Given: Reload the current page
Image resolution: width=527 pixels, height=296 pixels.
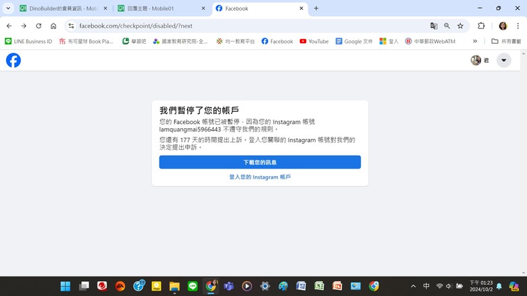Looking at the screenshot, I should pyautogui.click(x=39, y=26).
